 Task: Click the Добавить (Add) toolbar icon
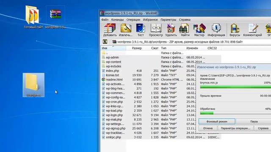110,30
